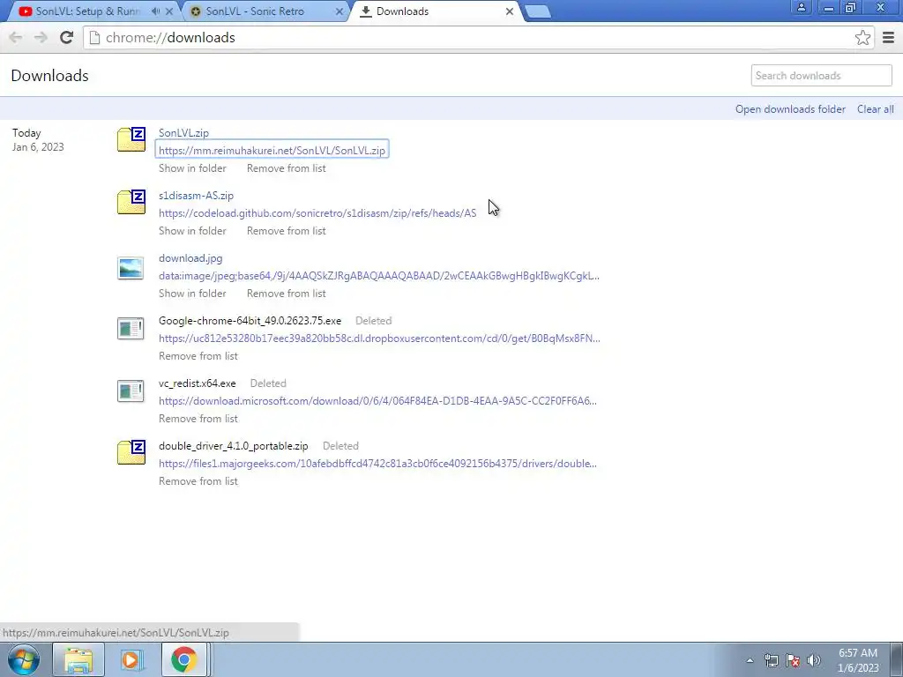Bookmark this page with the star icon
This screenshot has height=677, width=903.
click(862, 37)
